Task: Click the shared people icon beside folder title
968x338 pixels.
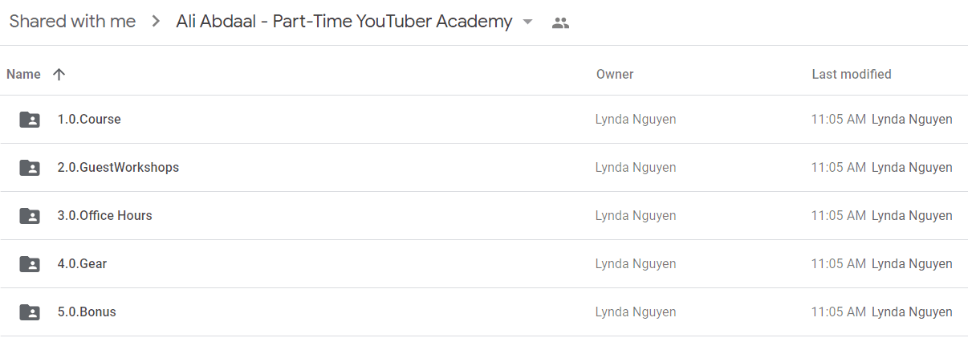Action: (560, 23)
